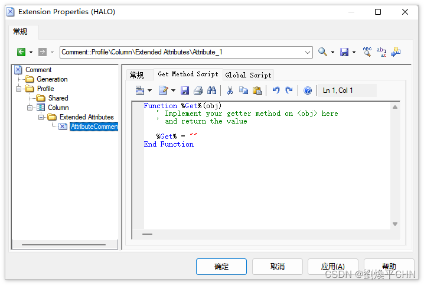Select the Shared folder in tree

tap(58, 98)
